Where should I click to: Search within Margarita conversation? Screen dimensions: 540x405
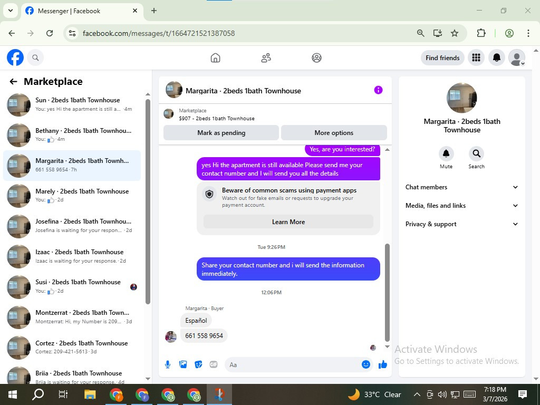[476, 153]
